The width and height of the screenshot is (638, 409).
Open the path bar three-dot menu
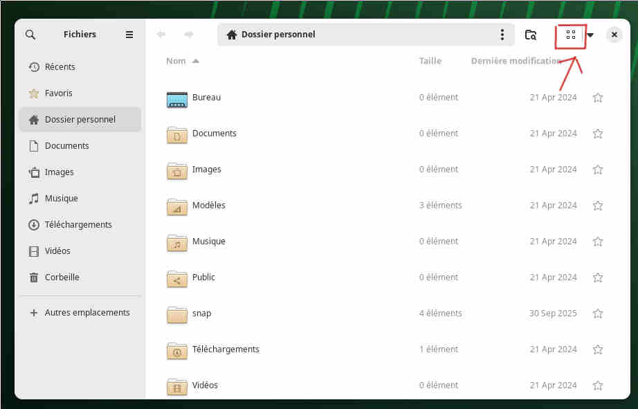coord(502,35)
